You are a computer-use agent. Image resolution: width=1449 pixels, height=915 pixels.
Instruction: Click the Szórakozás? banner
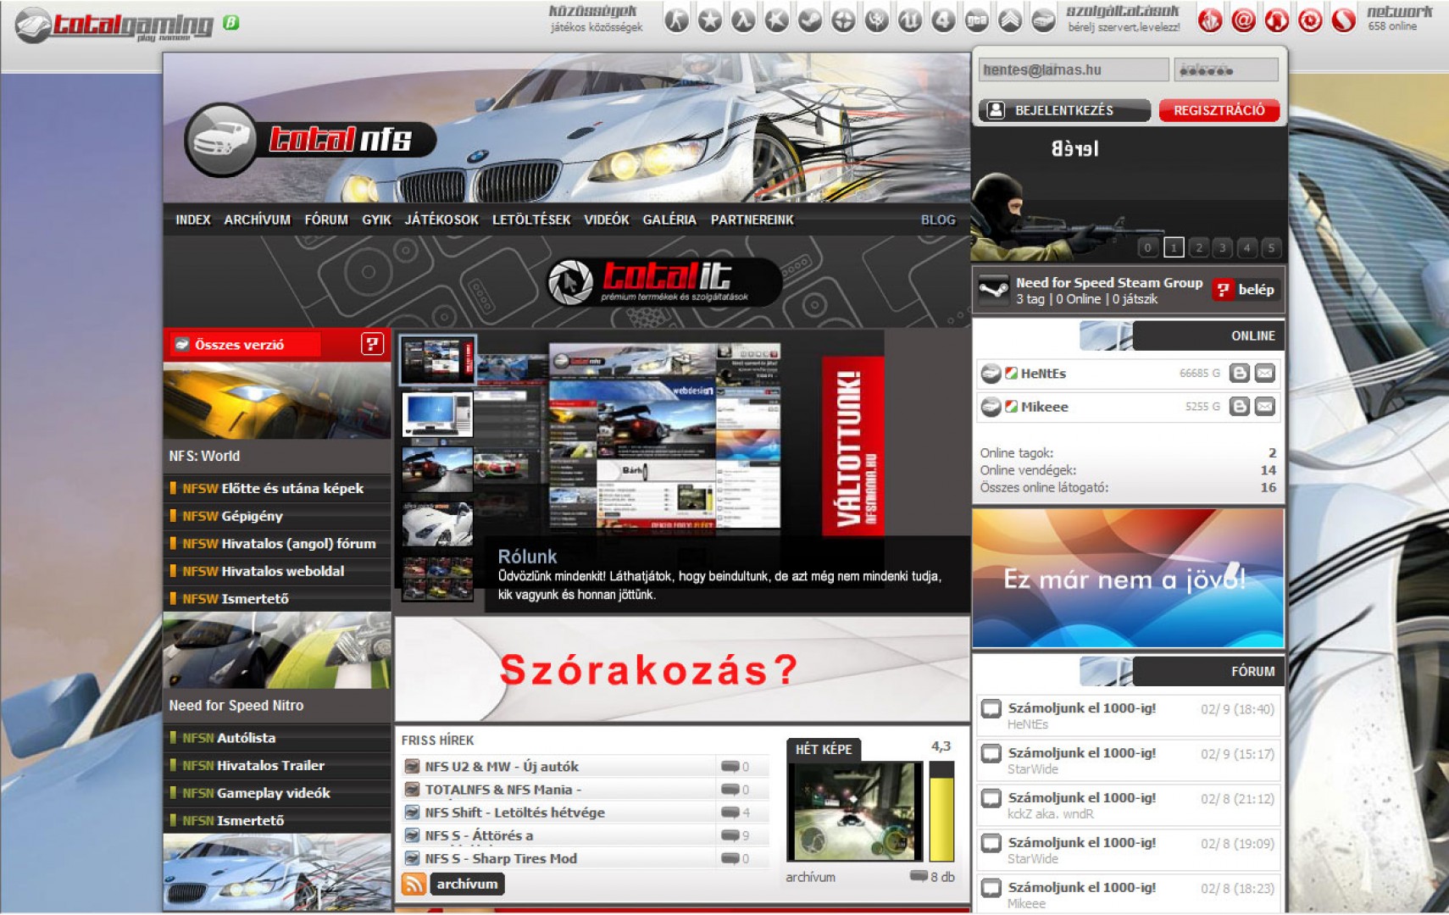tap(682, 669)
